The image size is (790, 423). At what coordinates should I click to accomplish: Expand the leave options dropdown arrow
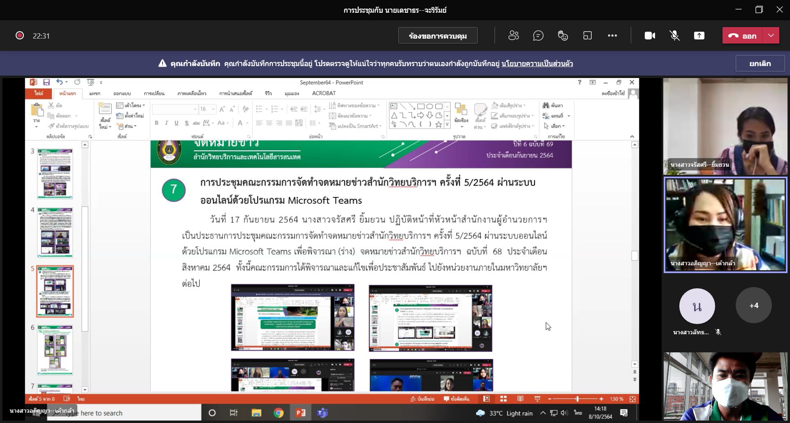point(771,36)
